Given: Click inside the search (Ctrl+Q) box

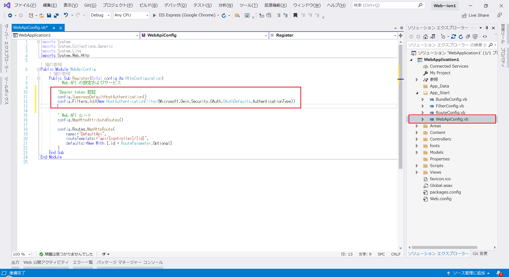Looking at the screenshot, I should click(384, 5).
